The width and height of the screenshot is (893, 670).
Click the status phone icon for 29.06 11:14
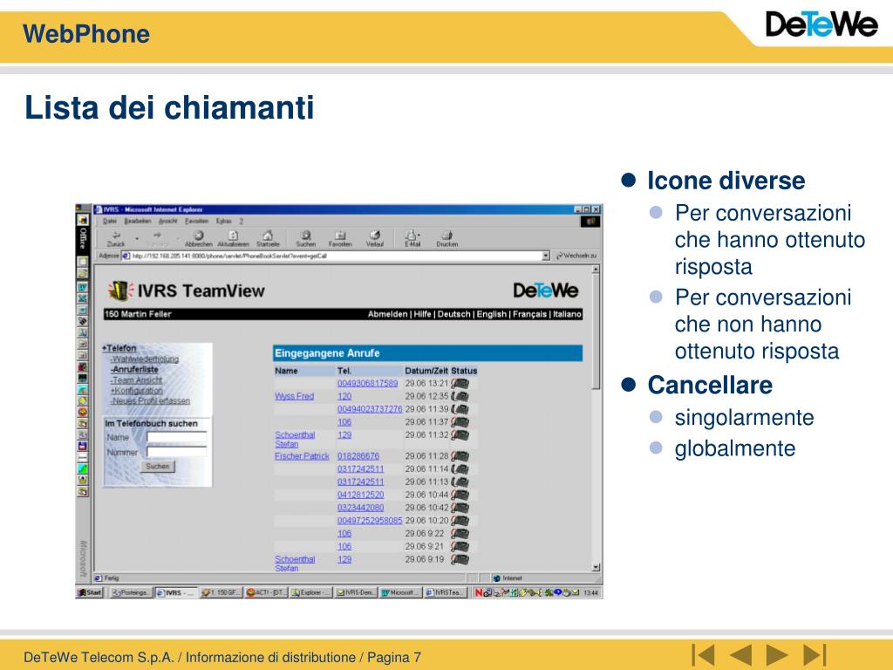460,468
